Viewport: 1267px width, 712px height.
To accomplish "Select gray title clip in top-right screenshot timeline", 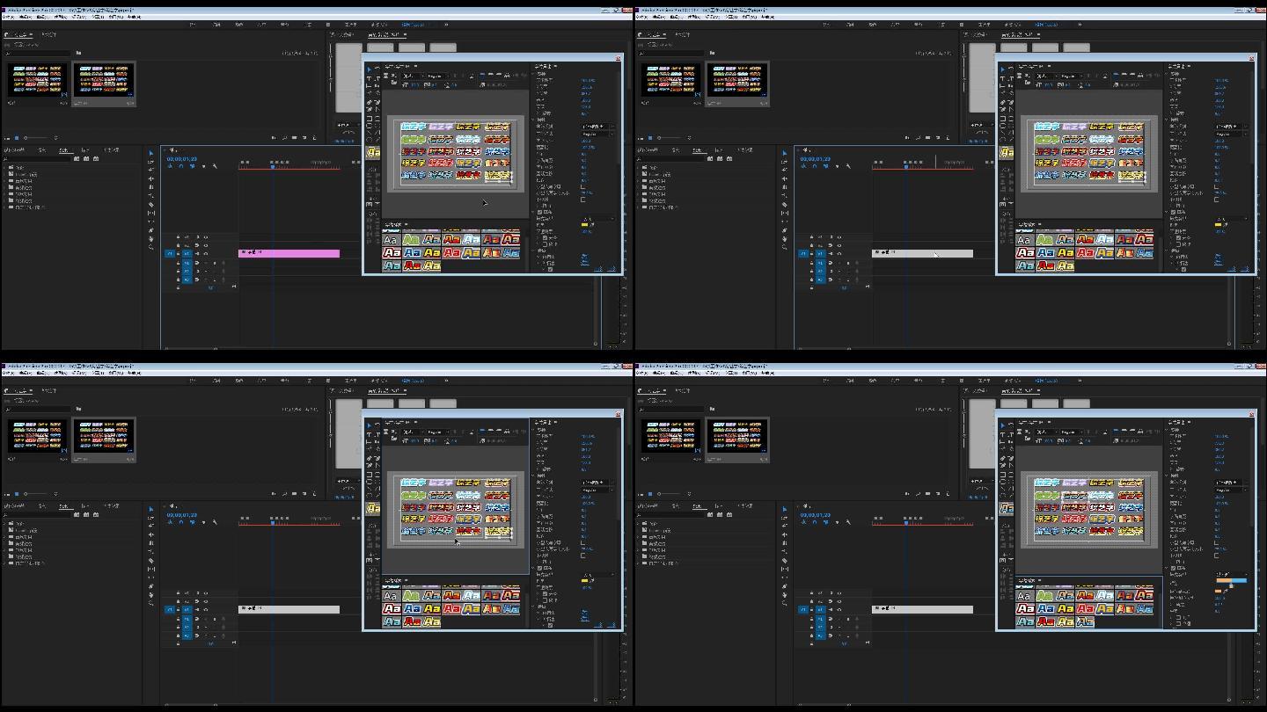I will (x=922, y=253).
